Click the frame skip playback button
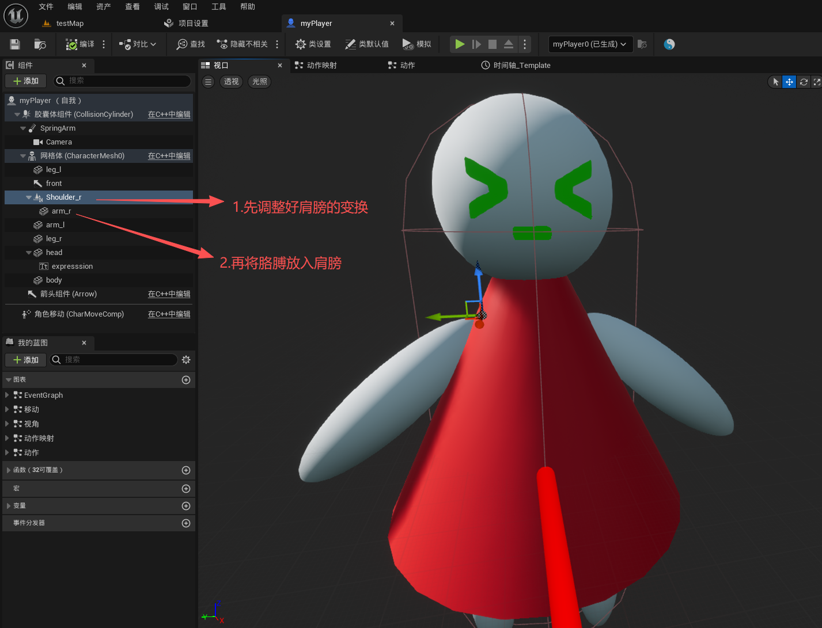The image size is (822, 628). coord(476,44)
